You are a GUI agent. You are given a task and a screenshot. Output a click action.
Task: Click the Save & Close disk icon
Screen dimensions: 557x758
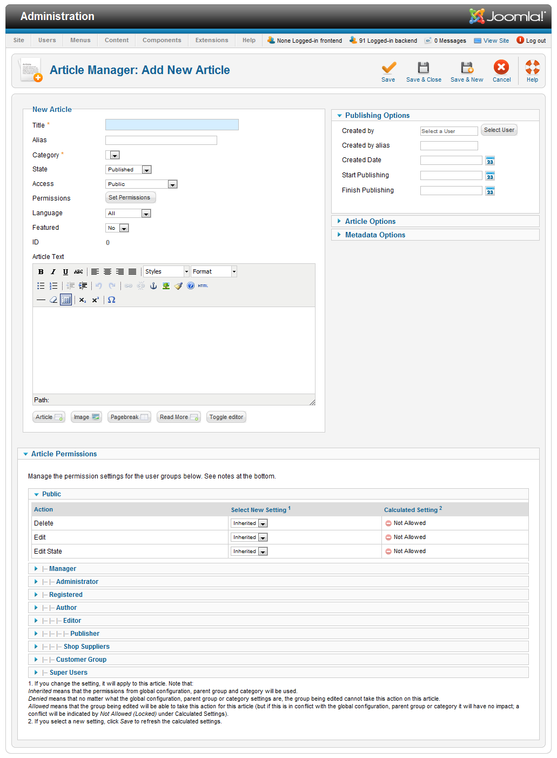coord(424,68)
